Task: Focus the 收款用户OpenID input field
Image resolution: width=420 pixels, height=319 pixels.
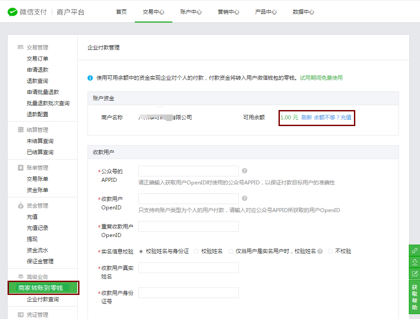Action: [x=188, y=199]
